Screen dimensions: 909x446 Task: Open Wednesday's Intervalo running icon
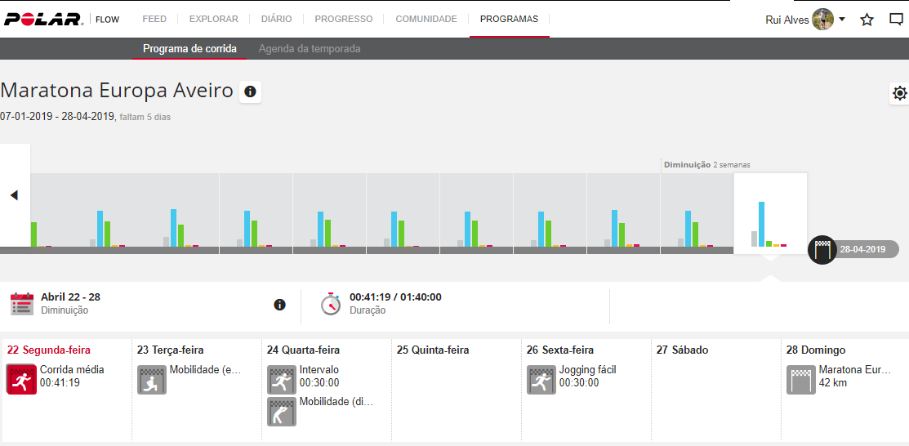282,379
